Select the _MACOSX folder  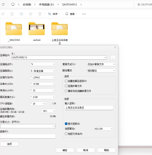(14, 32)
